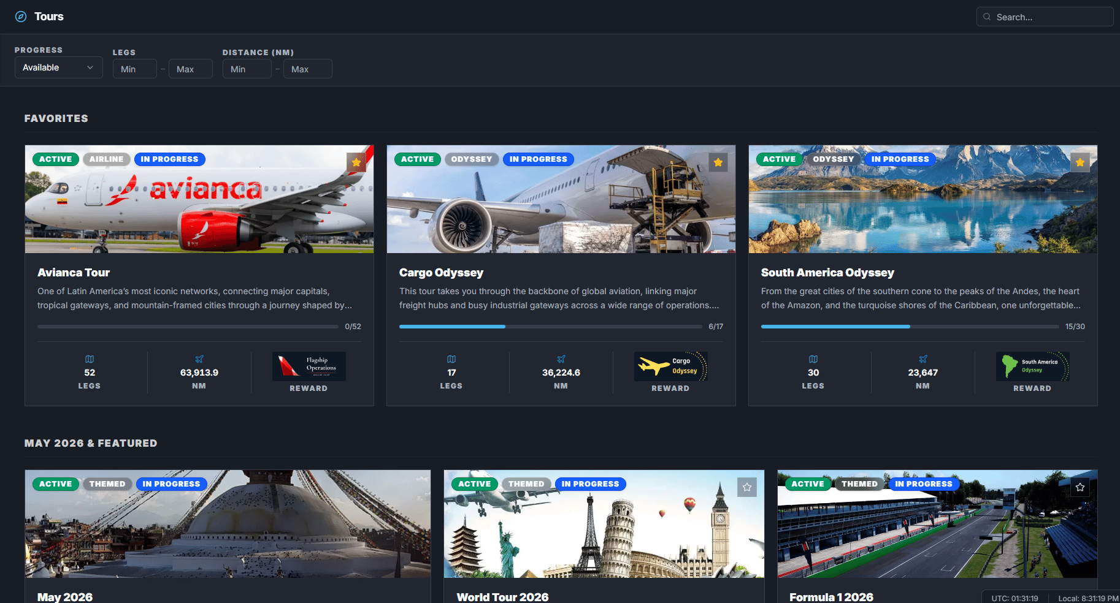Screen dimensions: 1120x603
Task: Click the IN PROGRESS badge on Formula 1 2026
Action: point(924,484)
